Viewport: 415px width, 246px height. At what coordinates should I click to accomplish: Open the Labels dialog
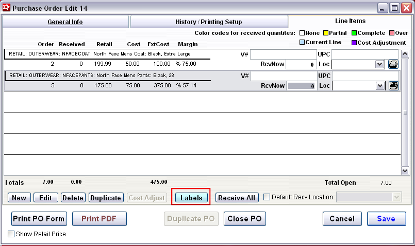pyautogui.click(x=191, y=198)
